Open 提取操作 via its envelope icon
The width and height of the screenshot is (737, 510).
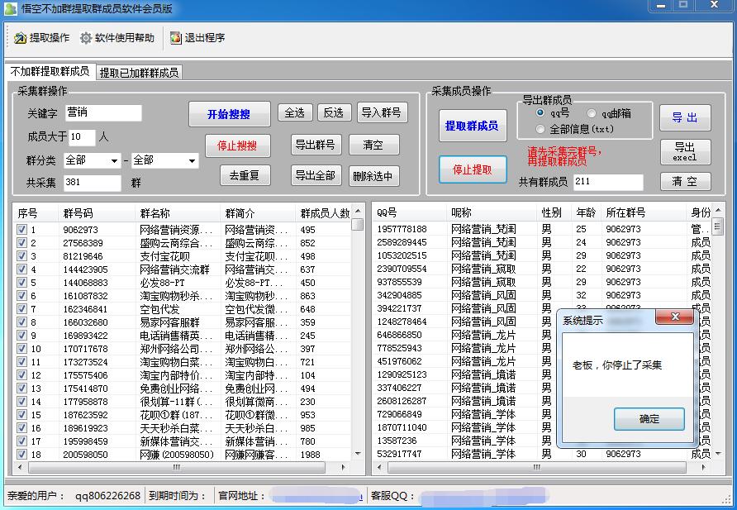(x=19, y=37)
